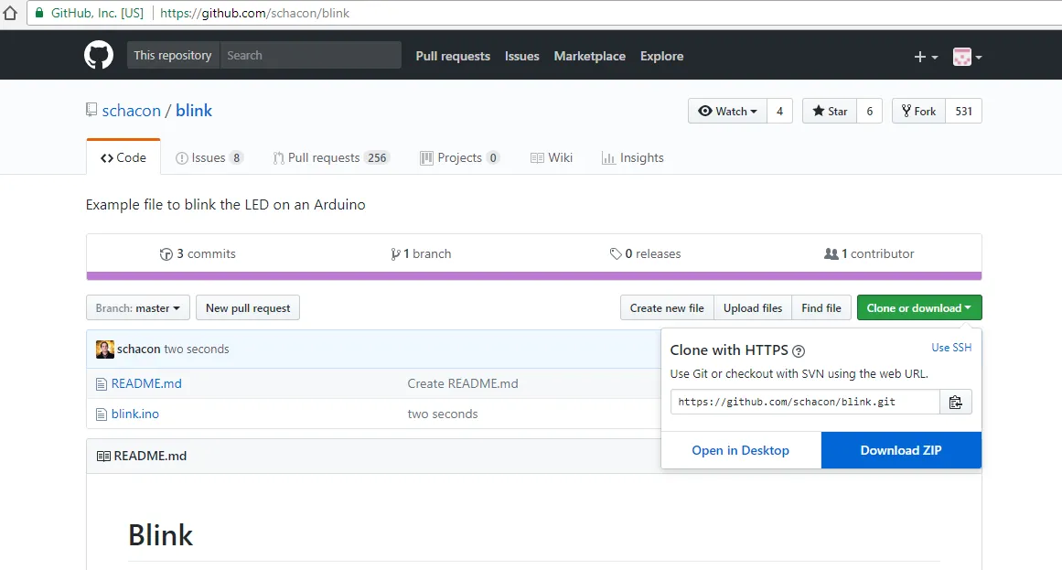The height and width of the screenshot is (570, 1062).
Task: Click Create new file
Action: [x=667, y=307]
